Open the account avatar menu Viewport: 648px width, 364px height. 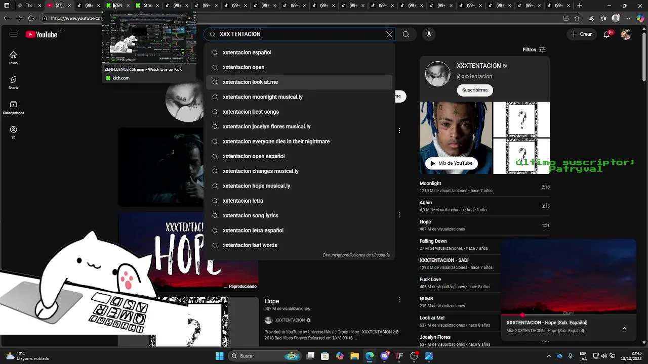click(x=626, y=34)
